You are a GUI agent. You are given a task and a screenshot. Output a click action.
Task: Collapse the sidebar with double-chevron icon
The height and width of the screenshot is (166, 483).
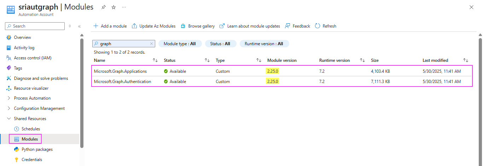(80, 26)
